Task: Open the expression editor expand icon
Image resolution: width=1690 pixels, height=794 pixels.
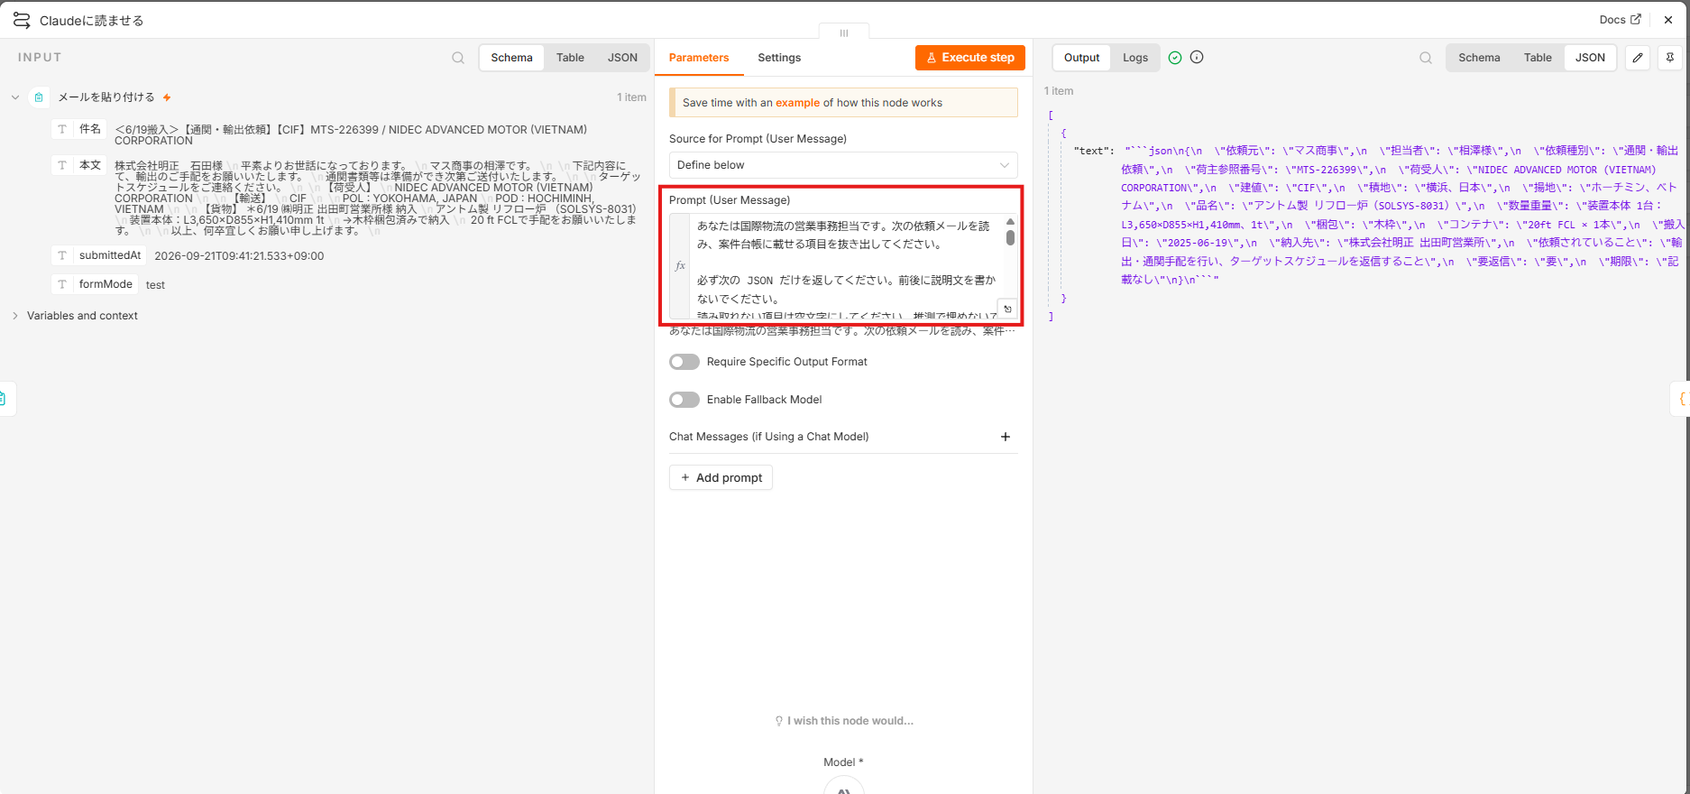Action: tap(1007, 309)
